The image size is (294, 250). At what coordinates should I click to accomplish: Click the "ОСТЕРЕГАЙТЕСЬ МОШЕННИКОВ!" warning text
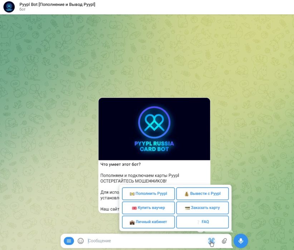[x=133, y=181]
